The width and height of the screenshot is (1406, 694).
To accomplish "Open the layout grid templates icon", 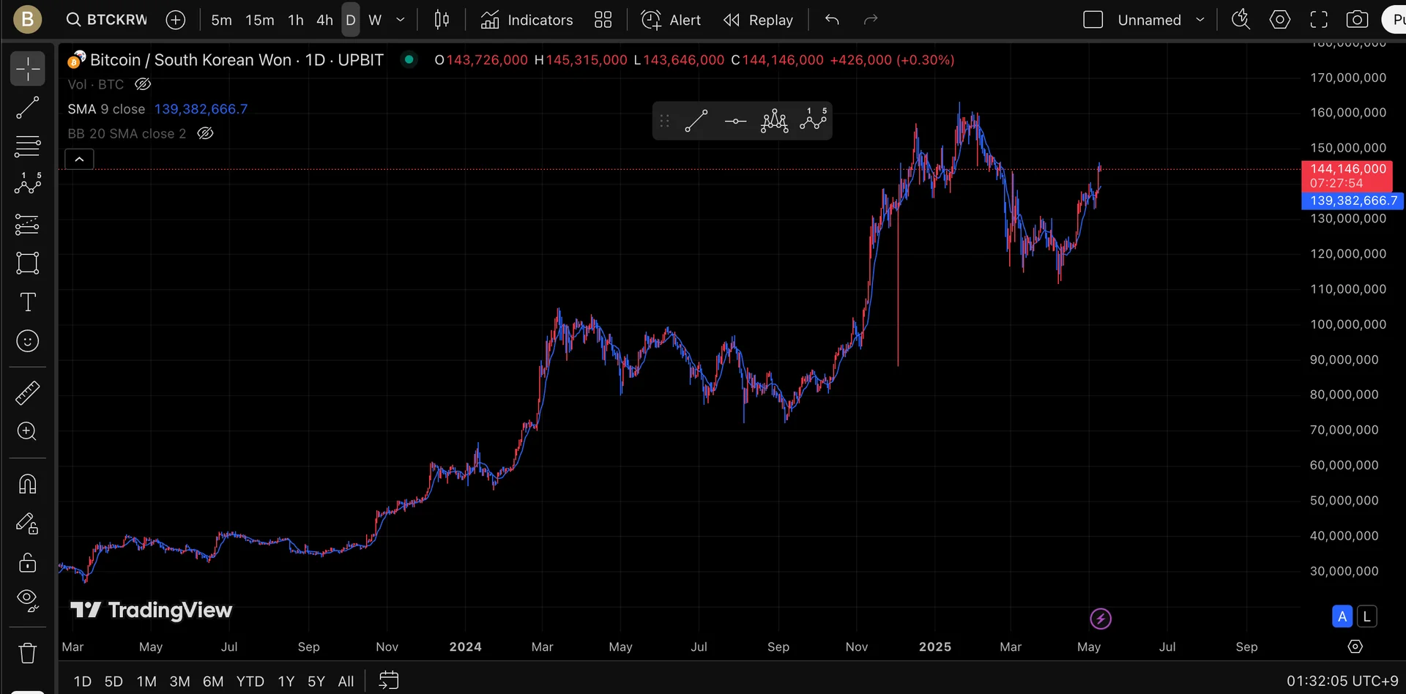I will point(603,20).
